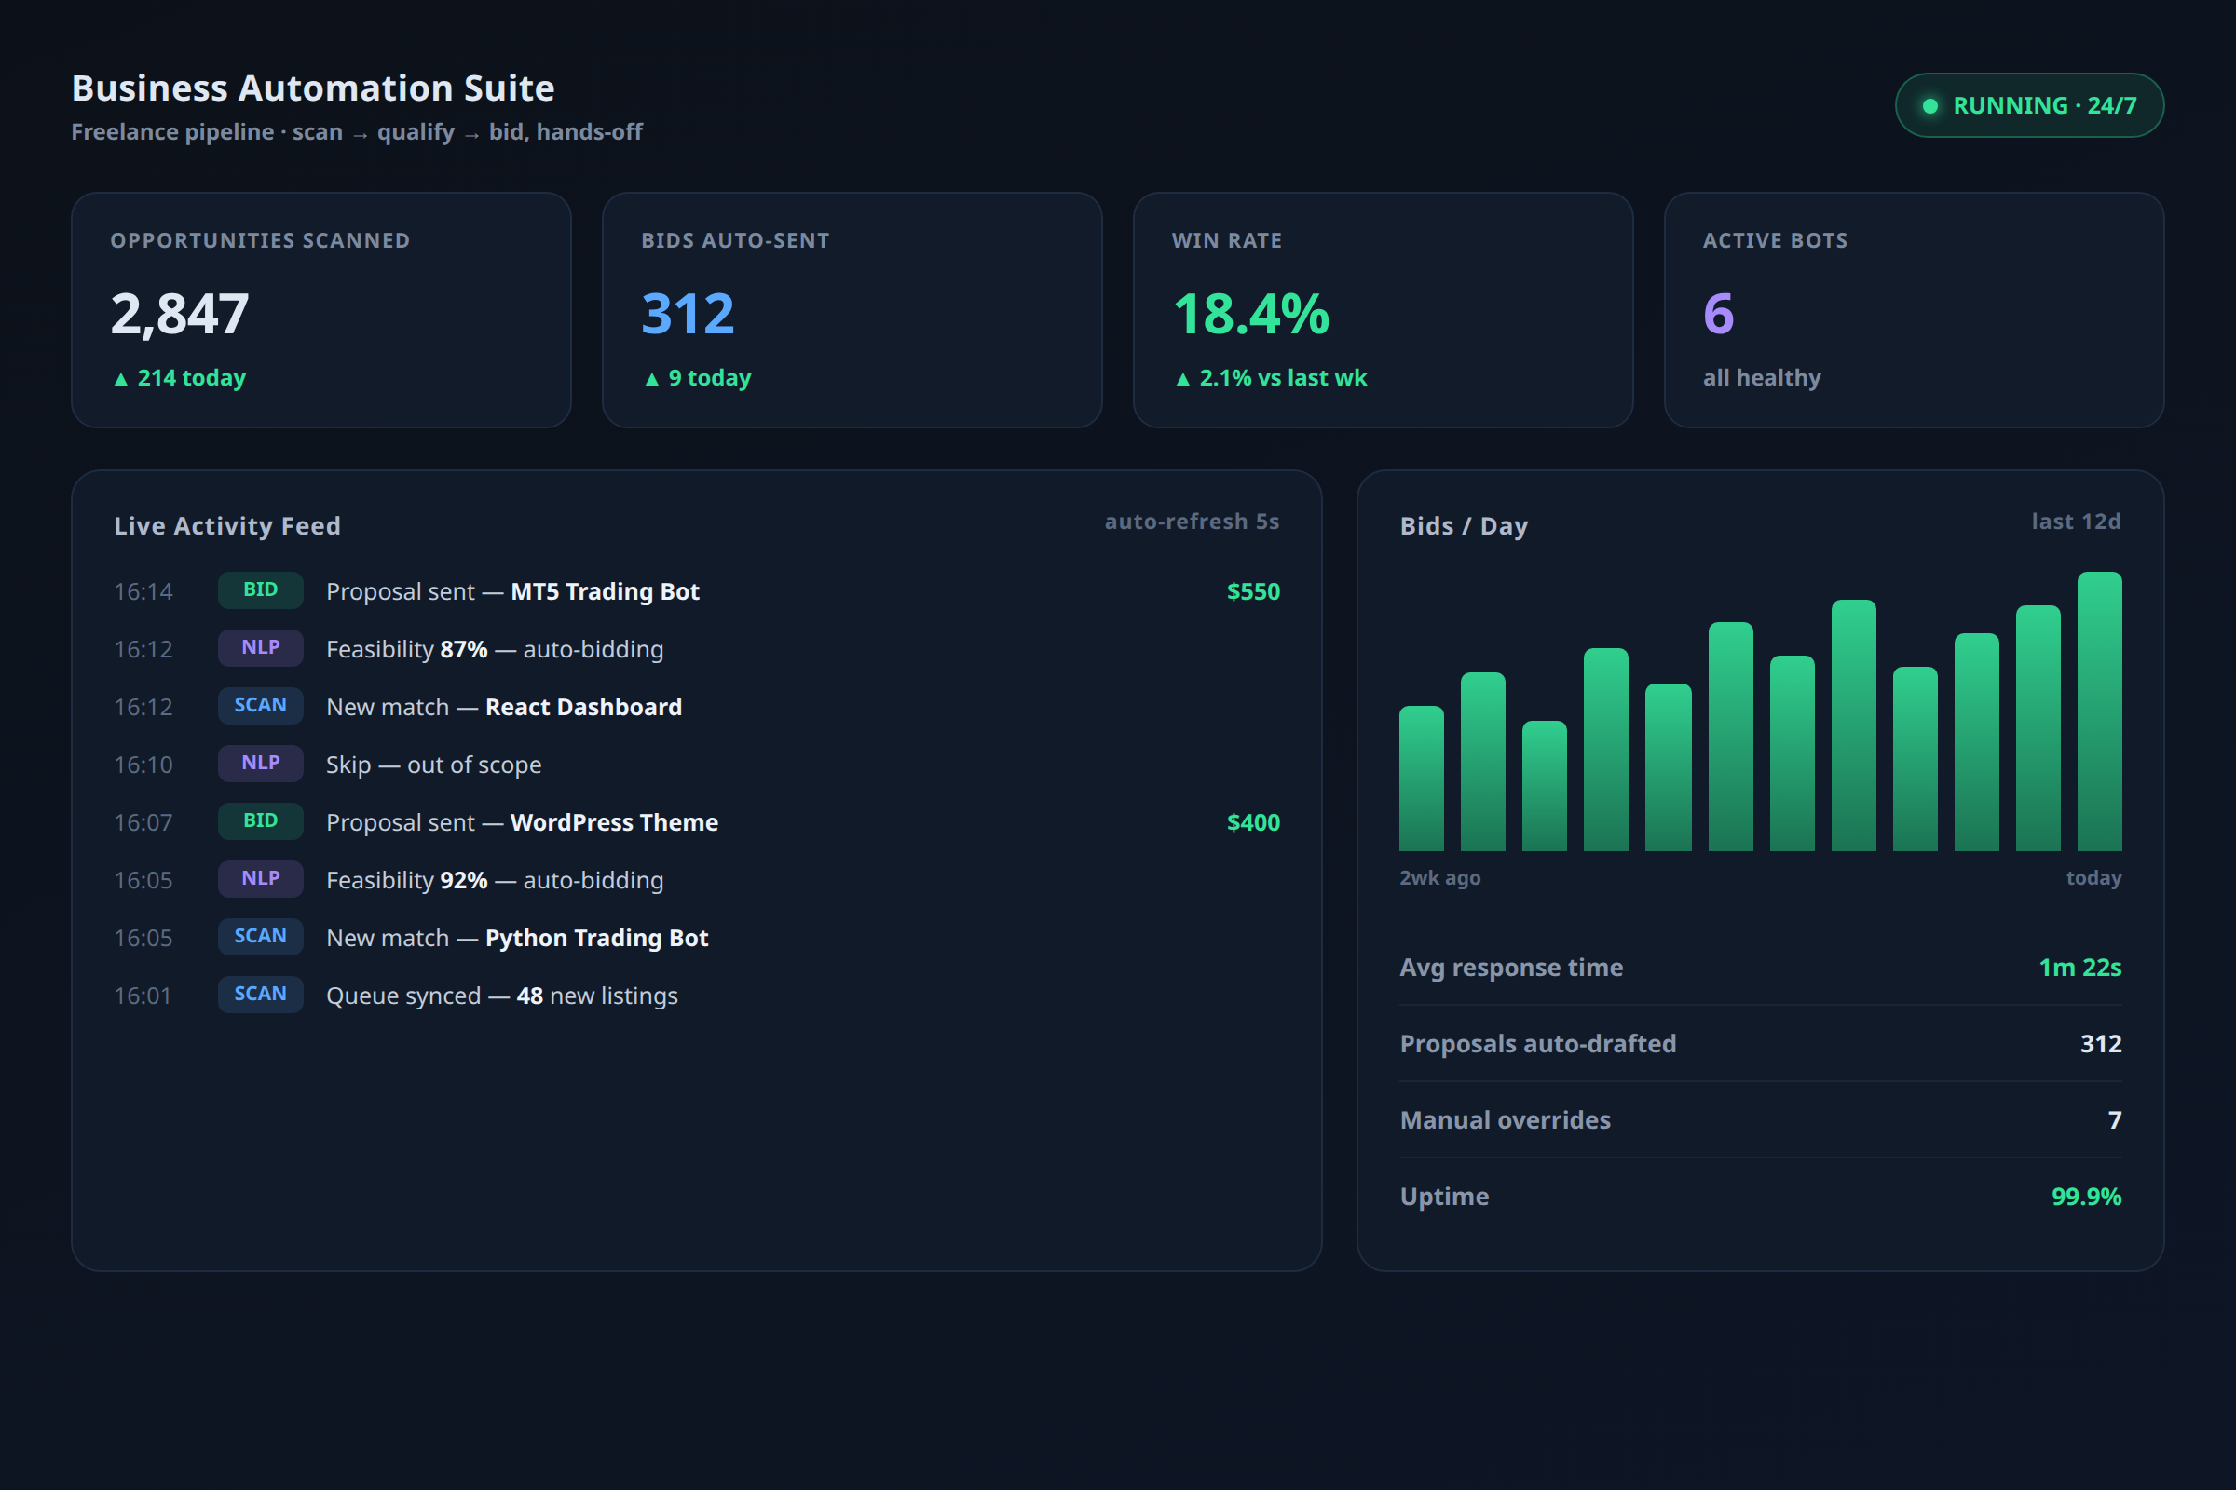Open the Opportunities Scanned card

[x=321, y=310]
